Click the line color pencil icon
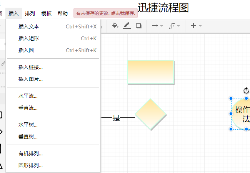 pos(127,26)
